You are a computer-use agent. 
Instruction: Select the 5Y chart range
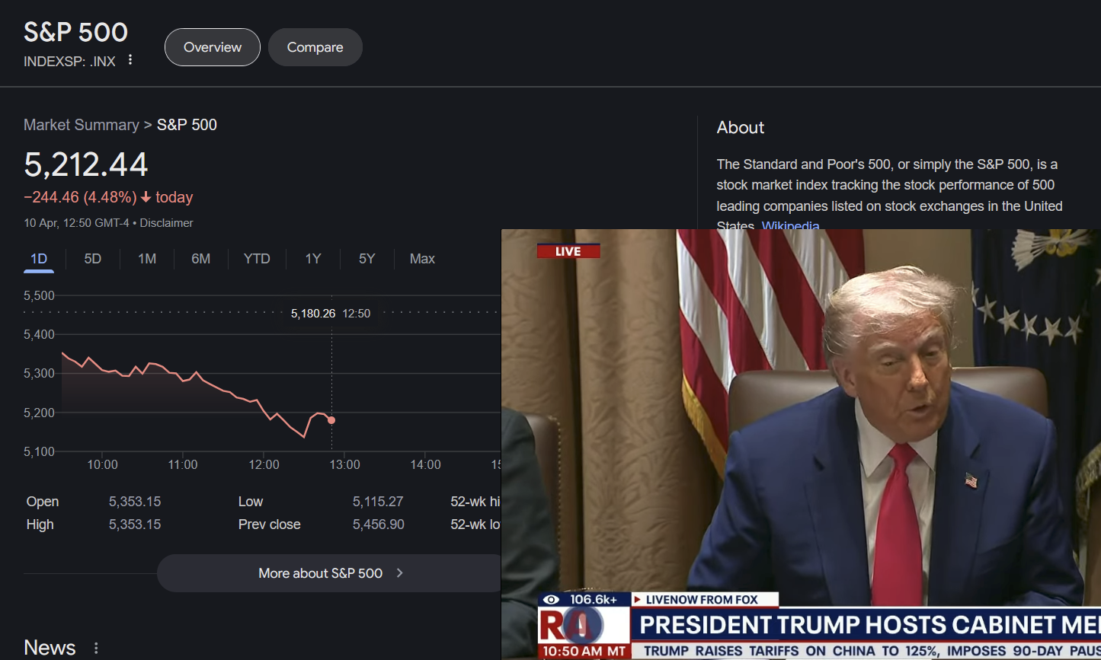coord(367,259)
